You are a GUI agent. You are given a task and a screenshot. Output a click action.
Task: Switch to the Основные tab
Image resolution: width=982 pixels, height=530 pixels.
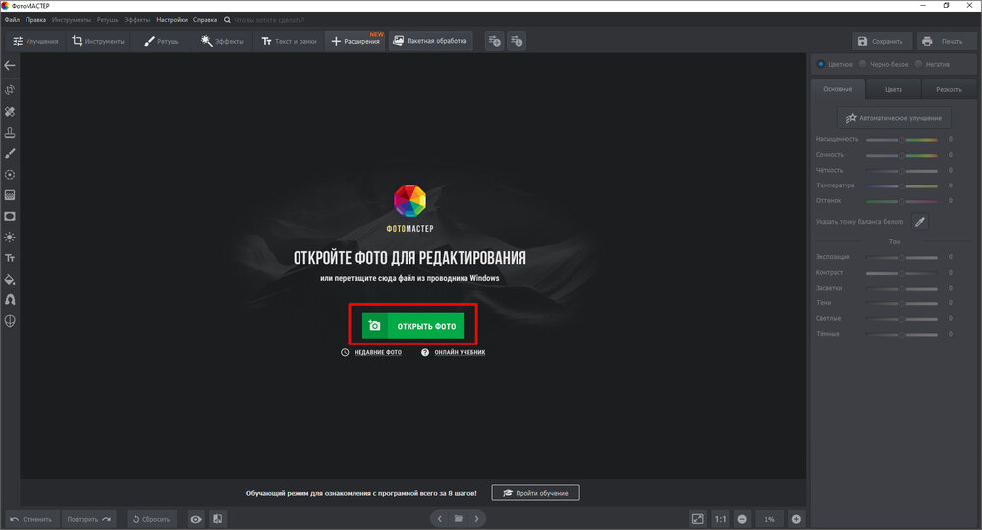(838, 89)
